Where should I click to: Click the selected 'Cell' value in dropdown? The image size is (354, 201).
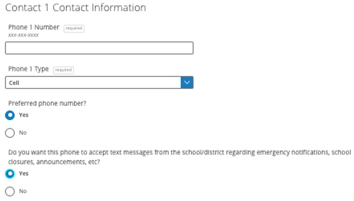[x=14, y=83]
